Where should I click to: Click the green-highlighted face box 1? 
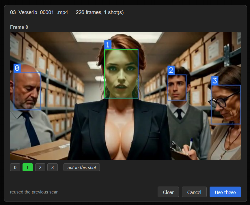click(x=121, y=74)
